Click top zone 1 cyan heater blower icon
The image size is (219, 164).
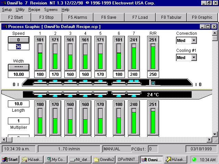40,81
